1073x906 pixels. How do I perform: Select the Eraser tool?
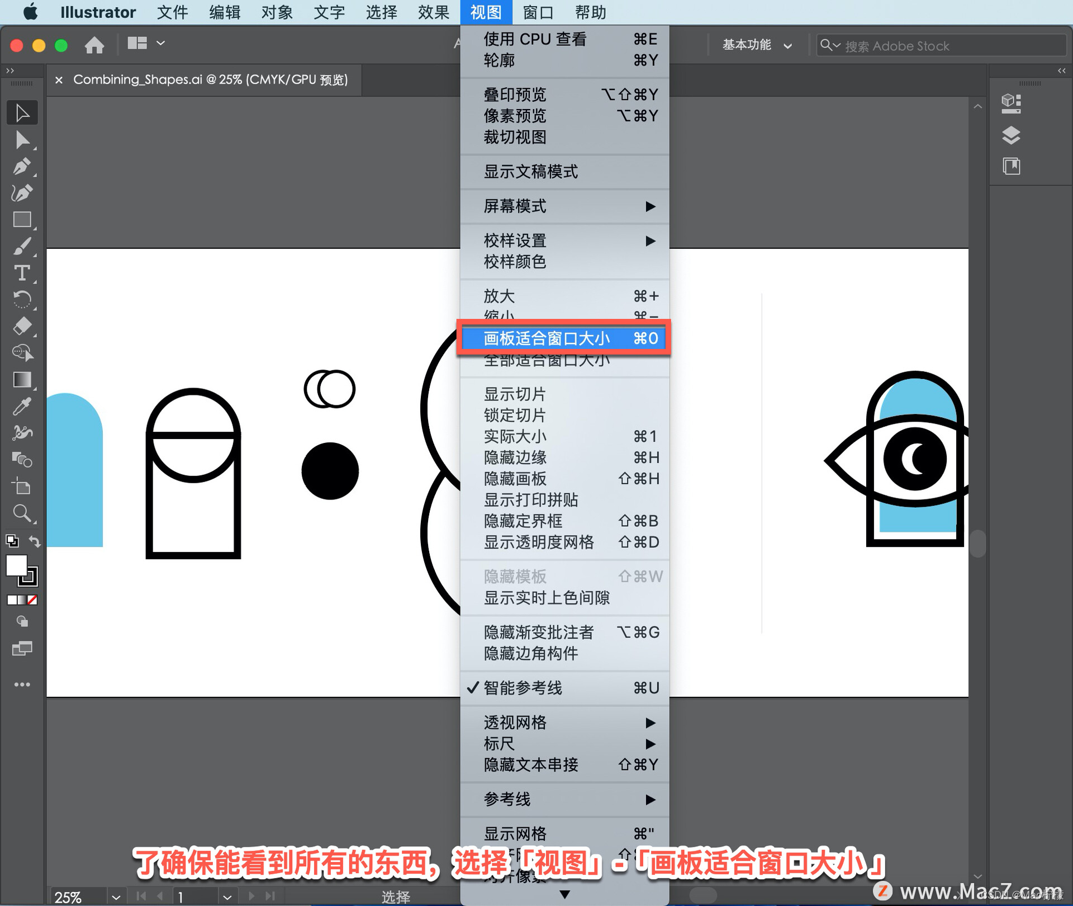22,326
